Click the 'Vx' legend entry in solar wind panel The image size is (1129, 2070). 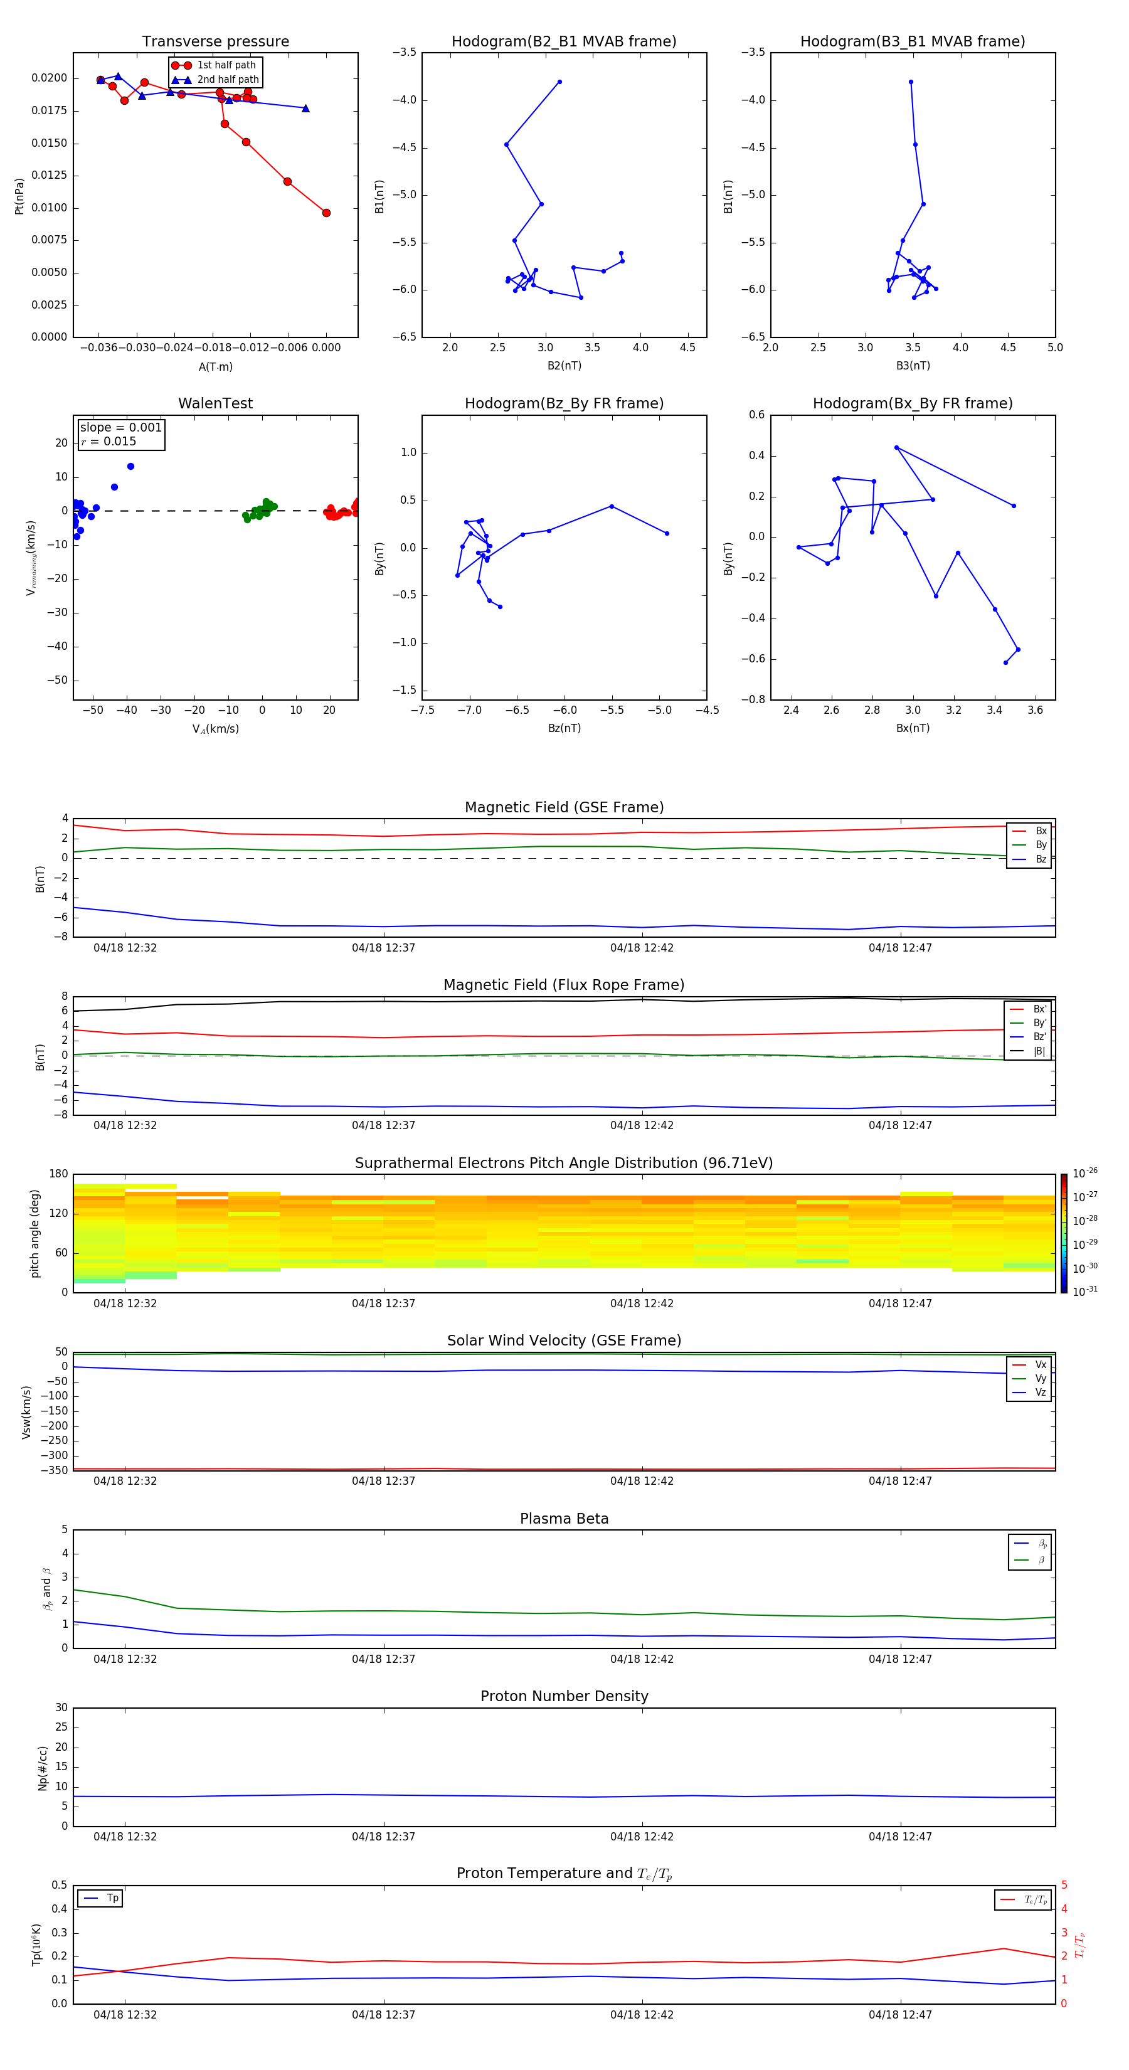point(1030,1364)
